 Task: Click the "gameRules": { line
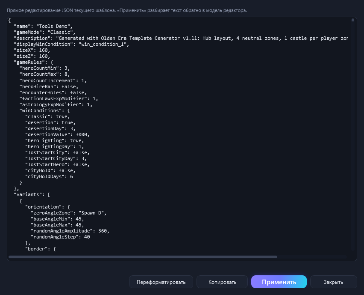pos(33,62)
